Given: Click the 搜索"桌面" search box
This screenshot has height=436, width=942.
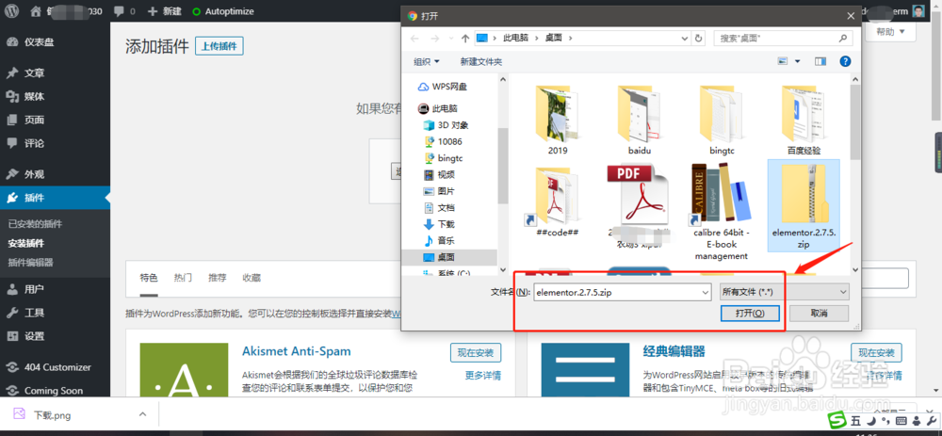Looking at the screenshot, I should click(783, 38).
